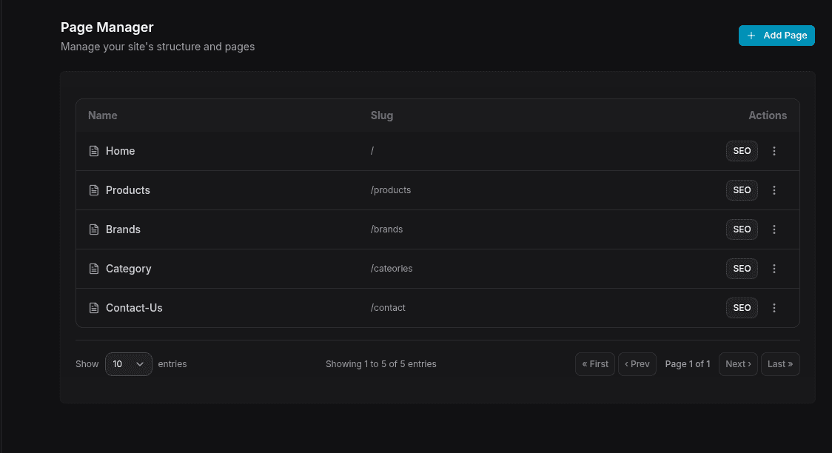832x453 pixels.
Task: Open the actions menu for Brands row
Action: click(774, 229)
